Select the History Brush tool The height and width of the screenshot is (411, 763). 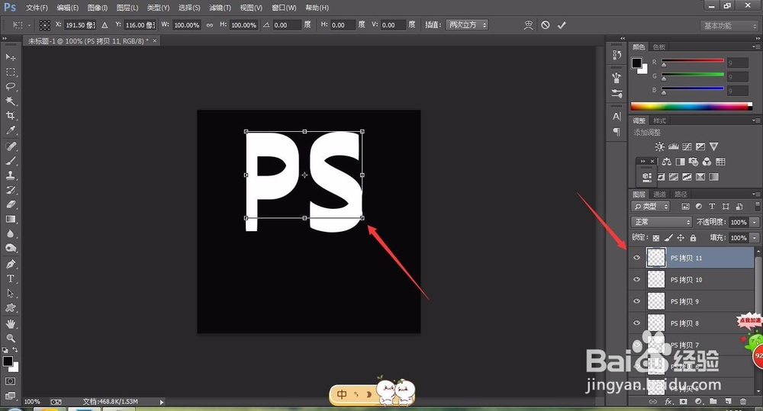coord(10,190)
